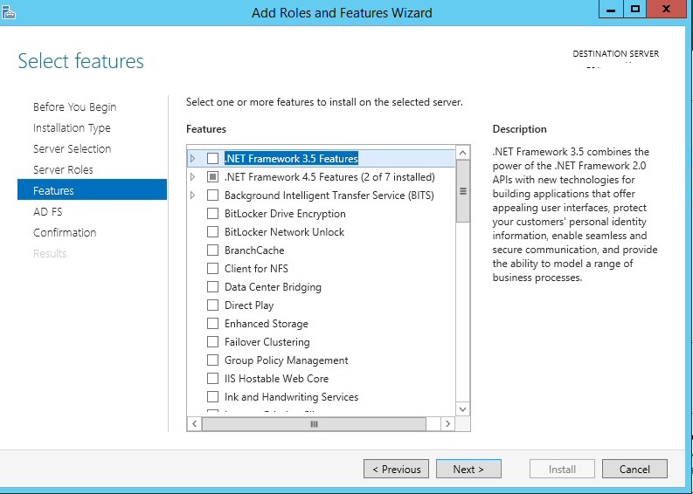Viewport: 693px width, 494px height.
Task: Check the BitLocker Drive Encryption checkbox
Action: point(212,214)
